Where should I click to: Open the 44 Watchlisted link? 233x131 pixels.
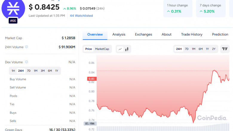(x=81, y=16)
